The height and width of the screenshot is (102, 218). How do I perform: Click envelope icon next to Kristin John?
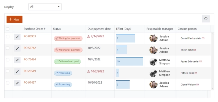pos(195,50)
